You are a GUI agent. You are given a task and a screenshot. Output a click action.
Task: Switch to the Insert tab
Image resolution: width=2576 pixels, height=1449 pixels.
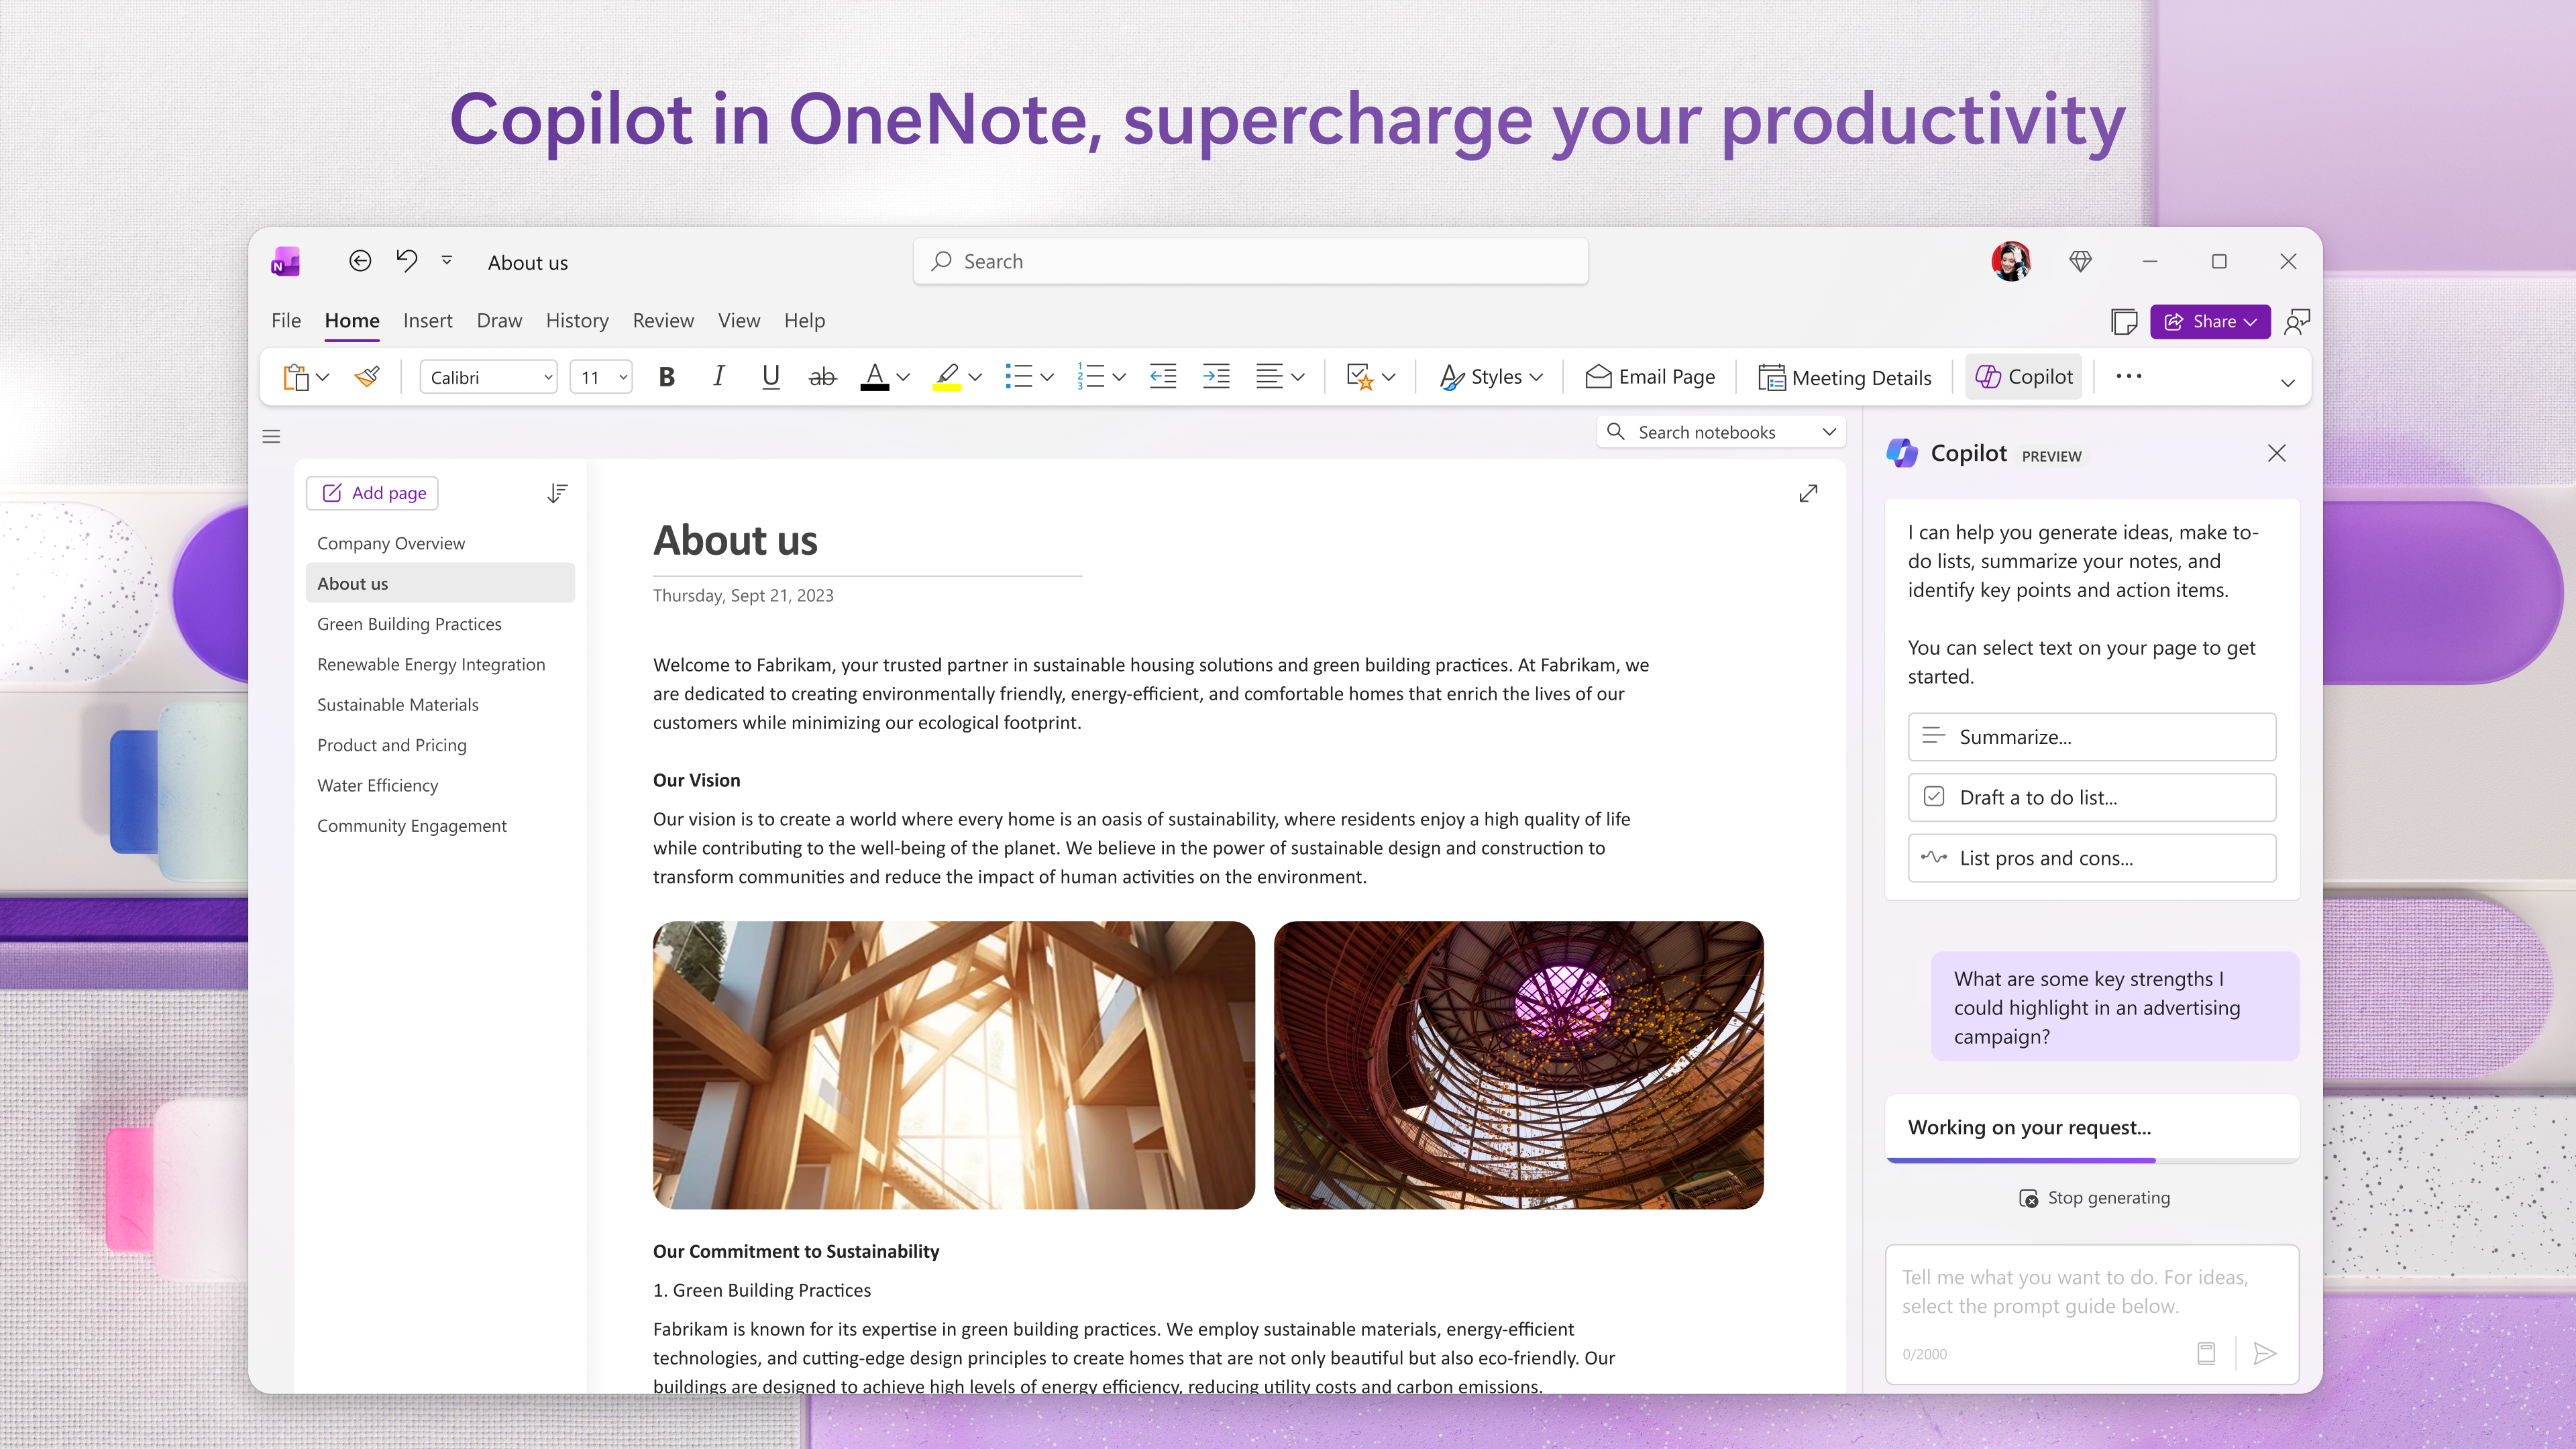tap(427, 320)
